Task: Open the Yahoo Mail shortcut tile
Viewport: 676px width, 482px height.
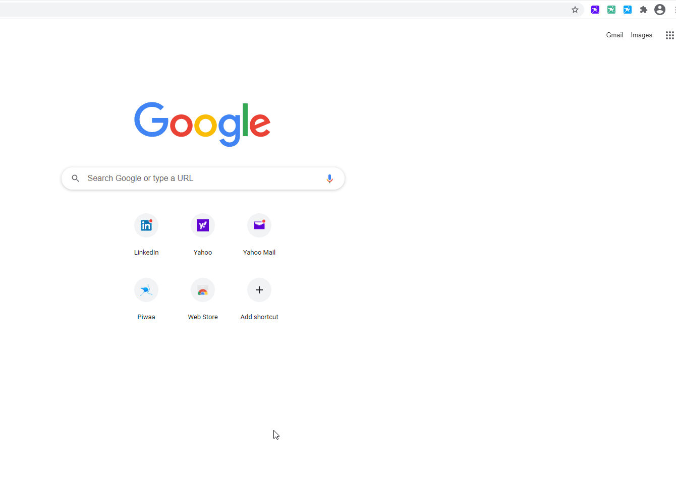Action: [x=259, y=234]
